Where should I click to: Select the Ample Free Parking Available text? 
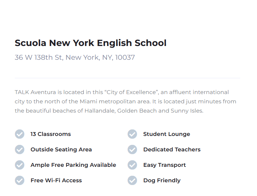pos(73,165)
